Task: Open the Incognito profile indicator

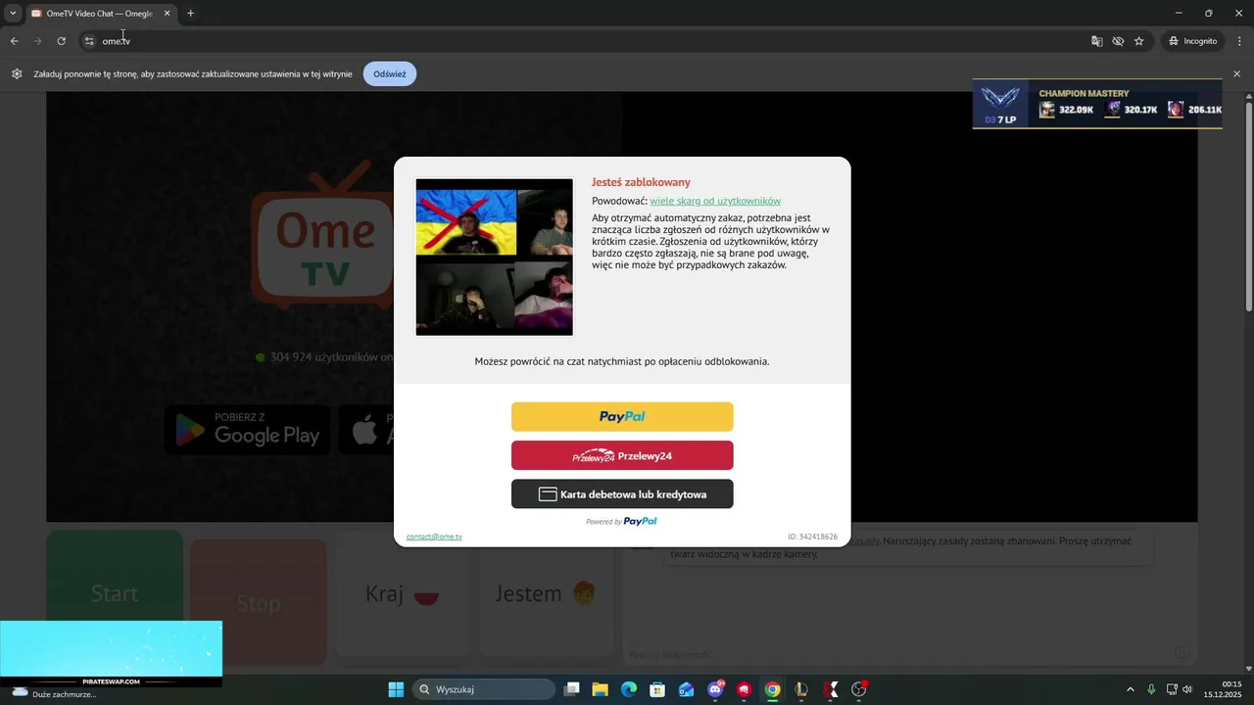Action: point(1192,41)
